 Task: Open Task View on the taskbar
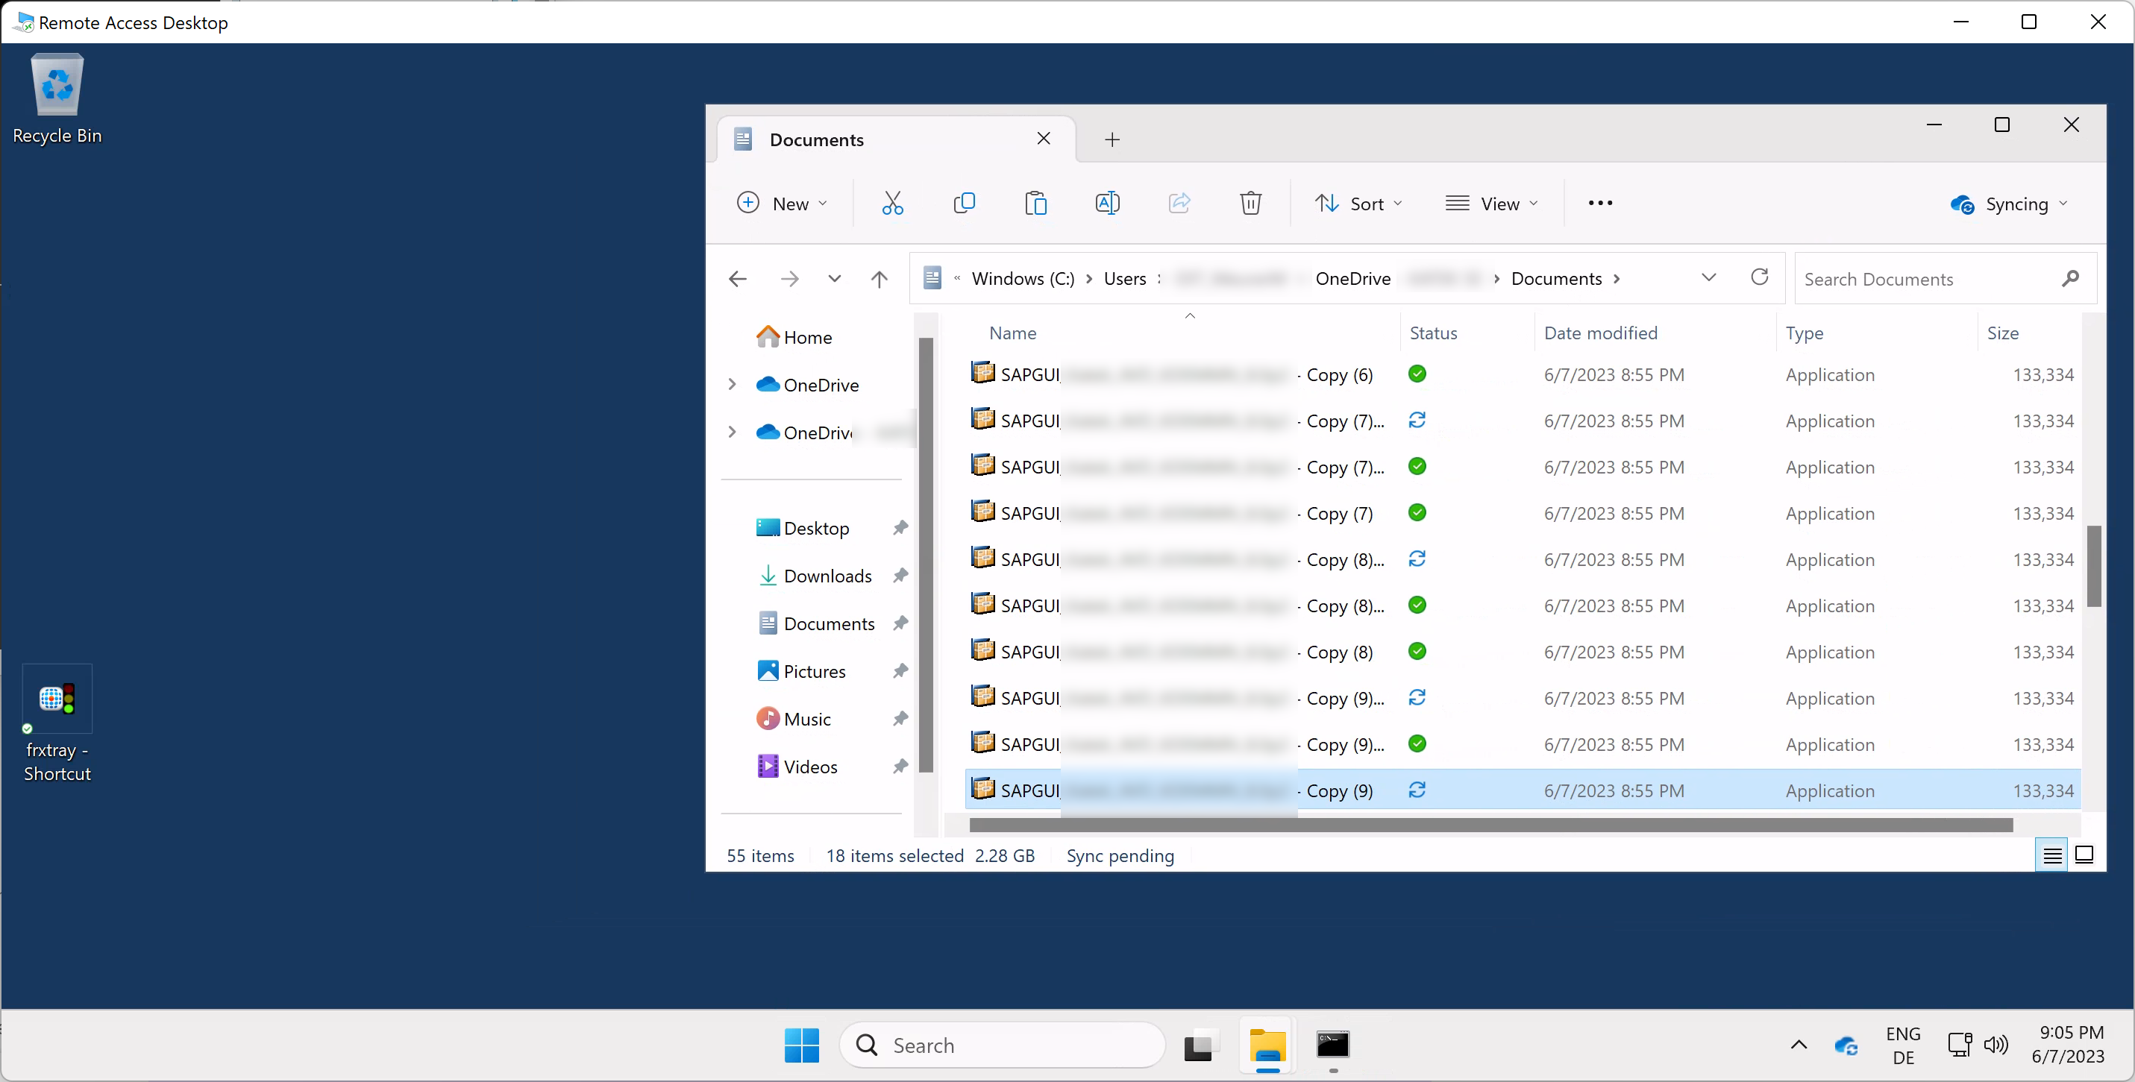click(x=1200, y=1045)
